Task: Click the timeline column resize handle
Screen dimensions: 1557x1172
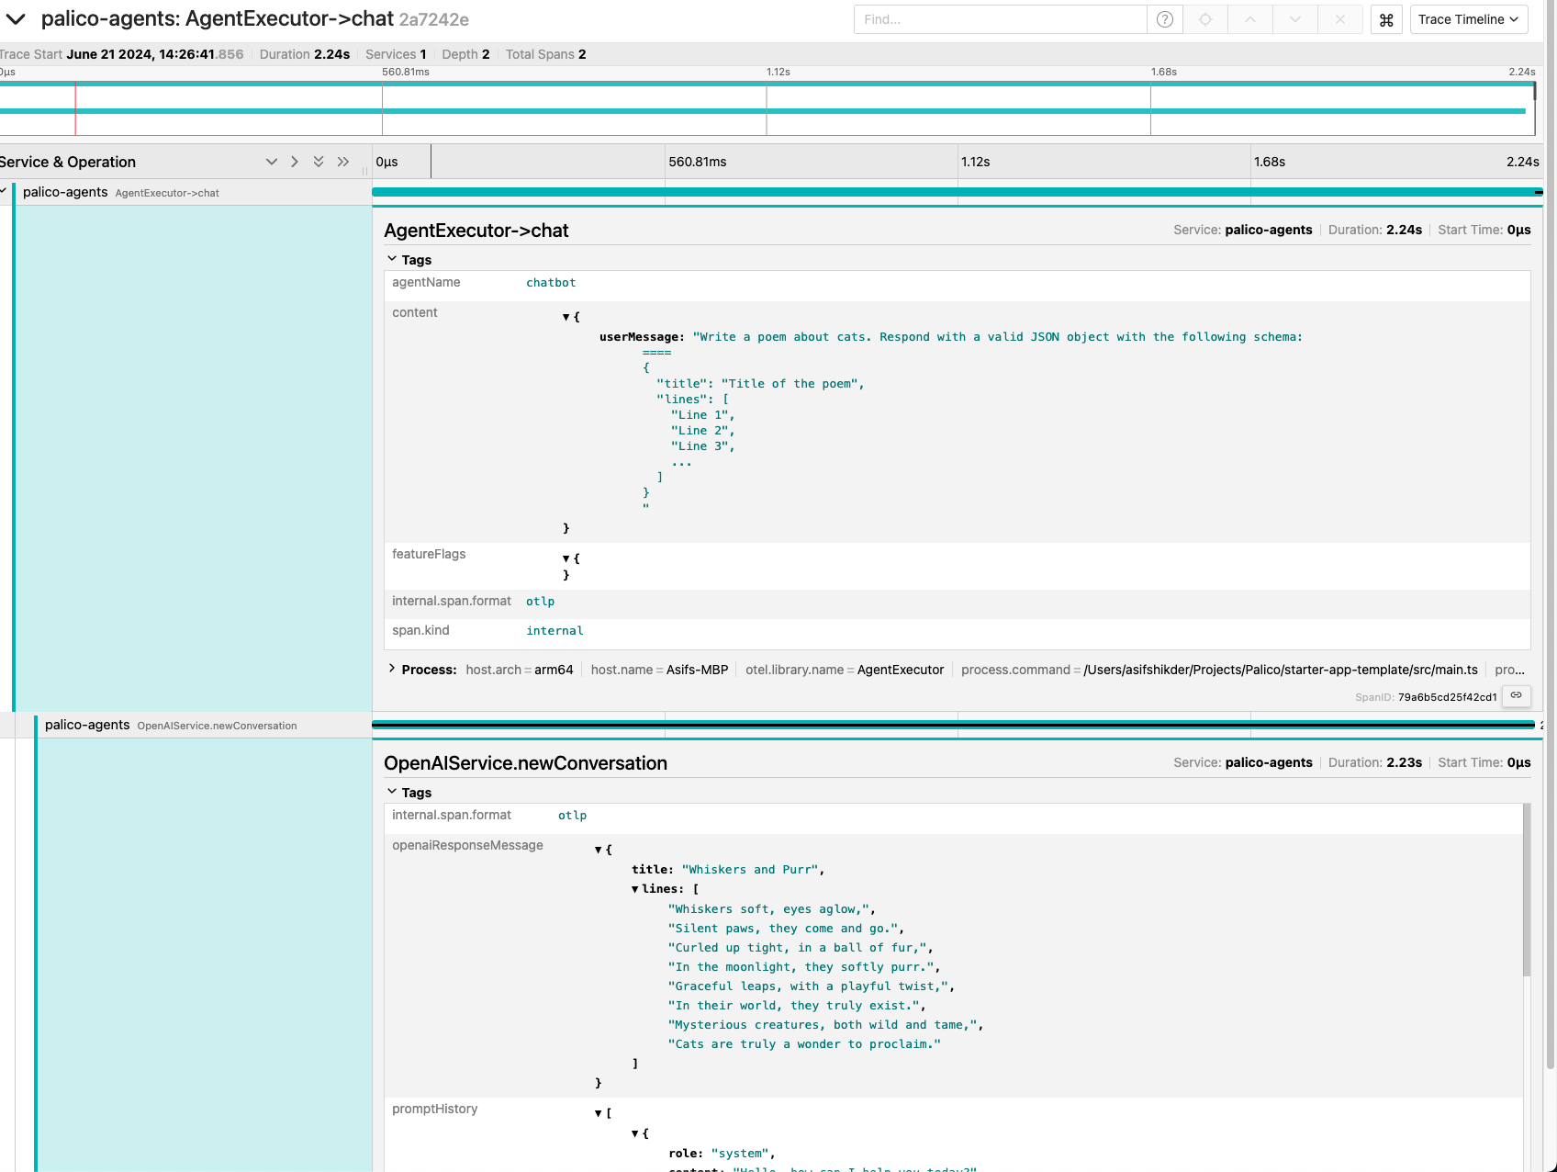Action: point(365,171)
